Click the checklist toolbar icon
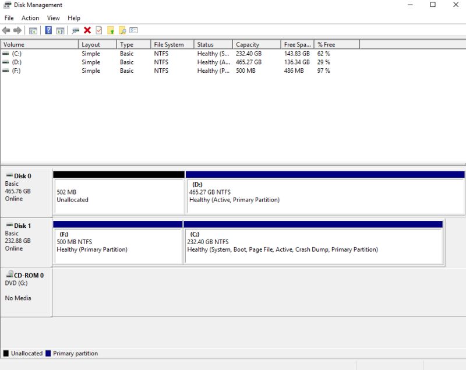Viewport: 466px width, 370px height. click(x=98, y=30)
